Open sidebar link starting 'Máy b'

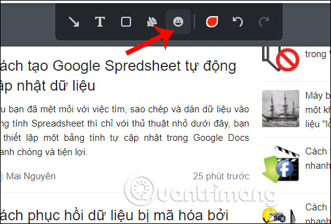coord(318,110)
